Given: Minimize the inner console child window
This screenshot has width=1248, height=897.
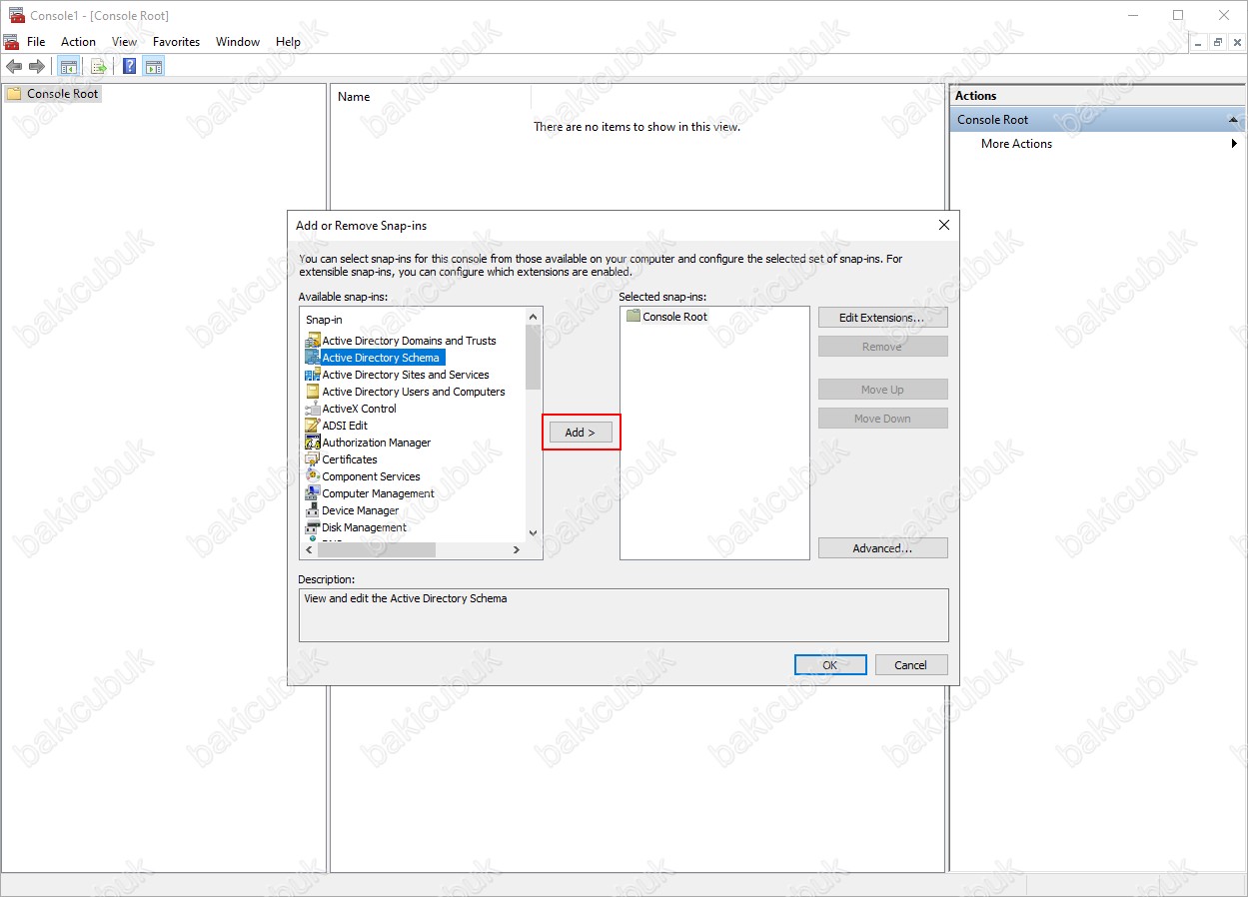Looking at the screenshot, I should (1200, 42).
